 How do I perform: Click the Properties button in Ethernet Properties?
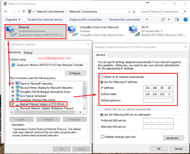click(x=75, y=119)
